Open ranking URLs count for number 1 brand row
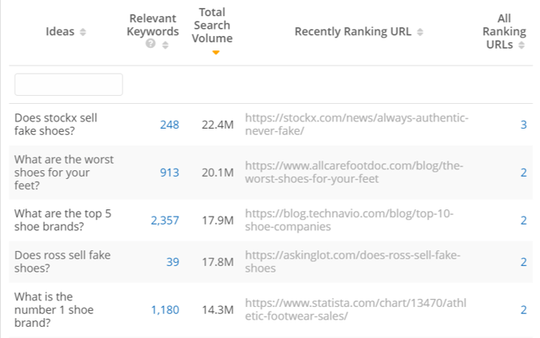The height and width of the screenshot is (338, 540). point(523,310)
